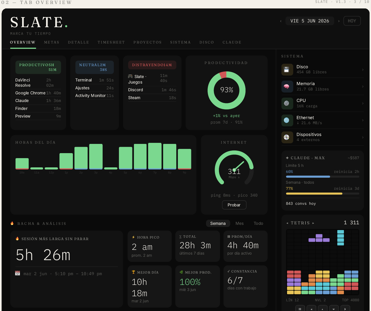Screen dimensions: 371x311
Task: Expand the Memoria row chevron
Action: coord(363,86)
